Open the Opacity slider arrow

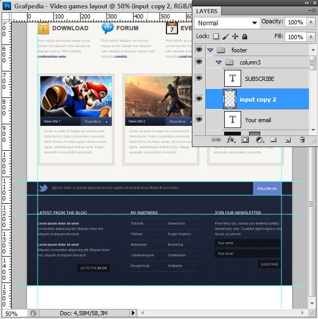pos(311,22)
